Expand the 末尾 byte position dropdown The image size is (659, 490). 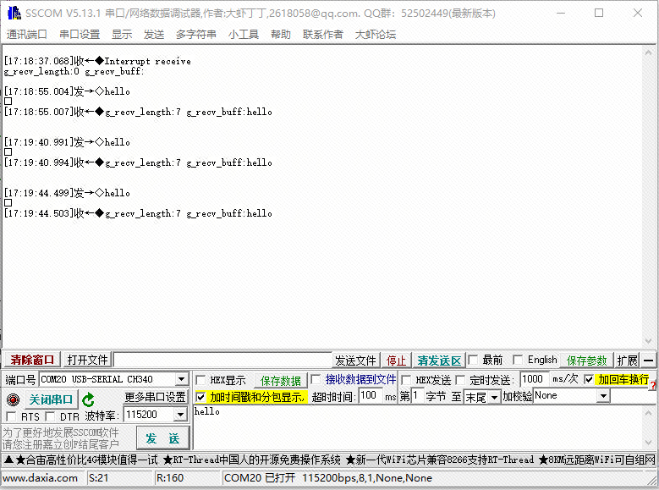495,397
